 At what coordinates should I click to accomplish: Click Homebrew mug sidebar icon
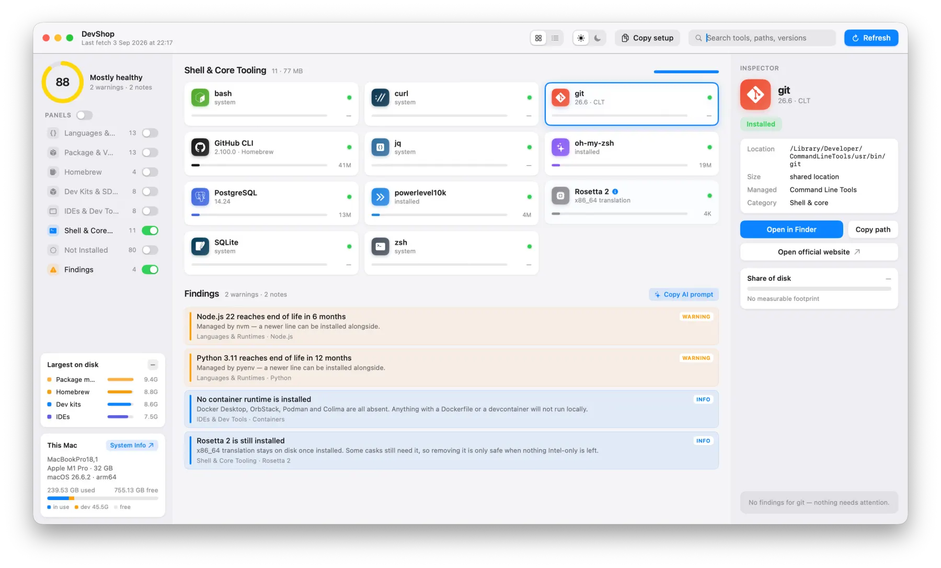click(53, 172)
